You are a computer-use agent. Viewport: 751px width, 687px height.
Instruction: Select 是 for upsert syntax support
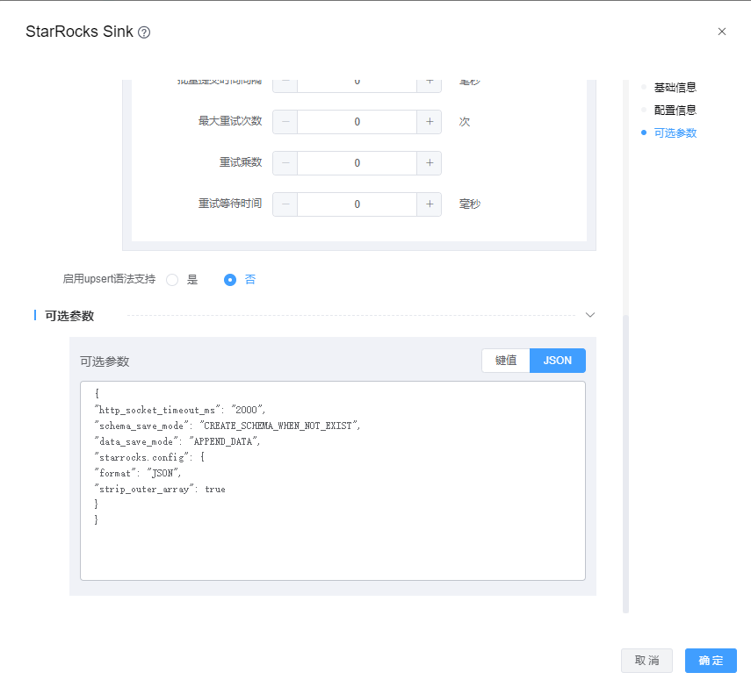pos(173,280)
